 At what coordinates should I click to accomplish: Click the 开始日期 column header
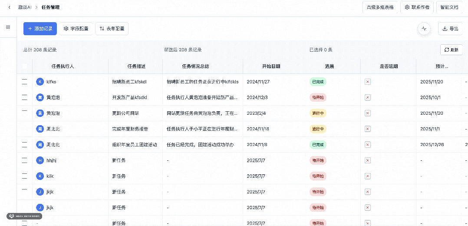coord(271,66)
